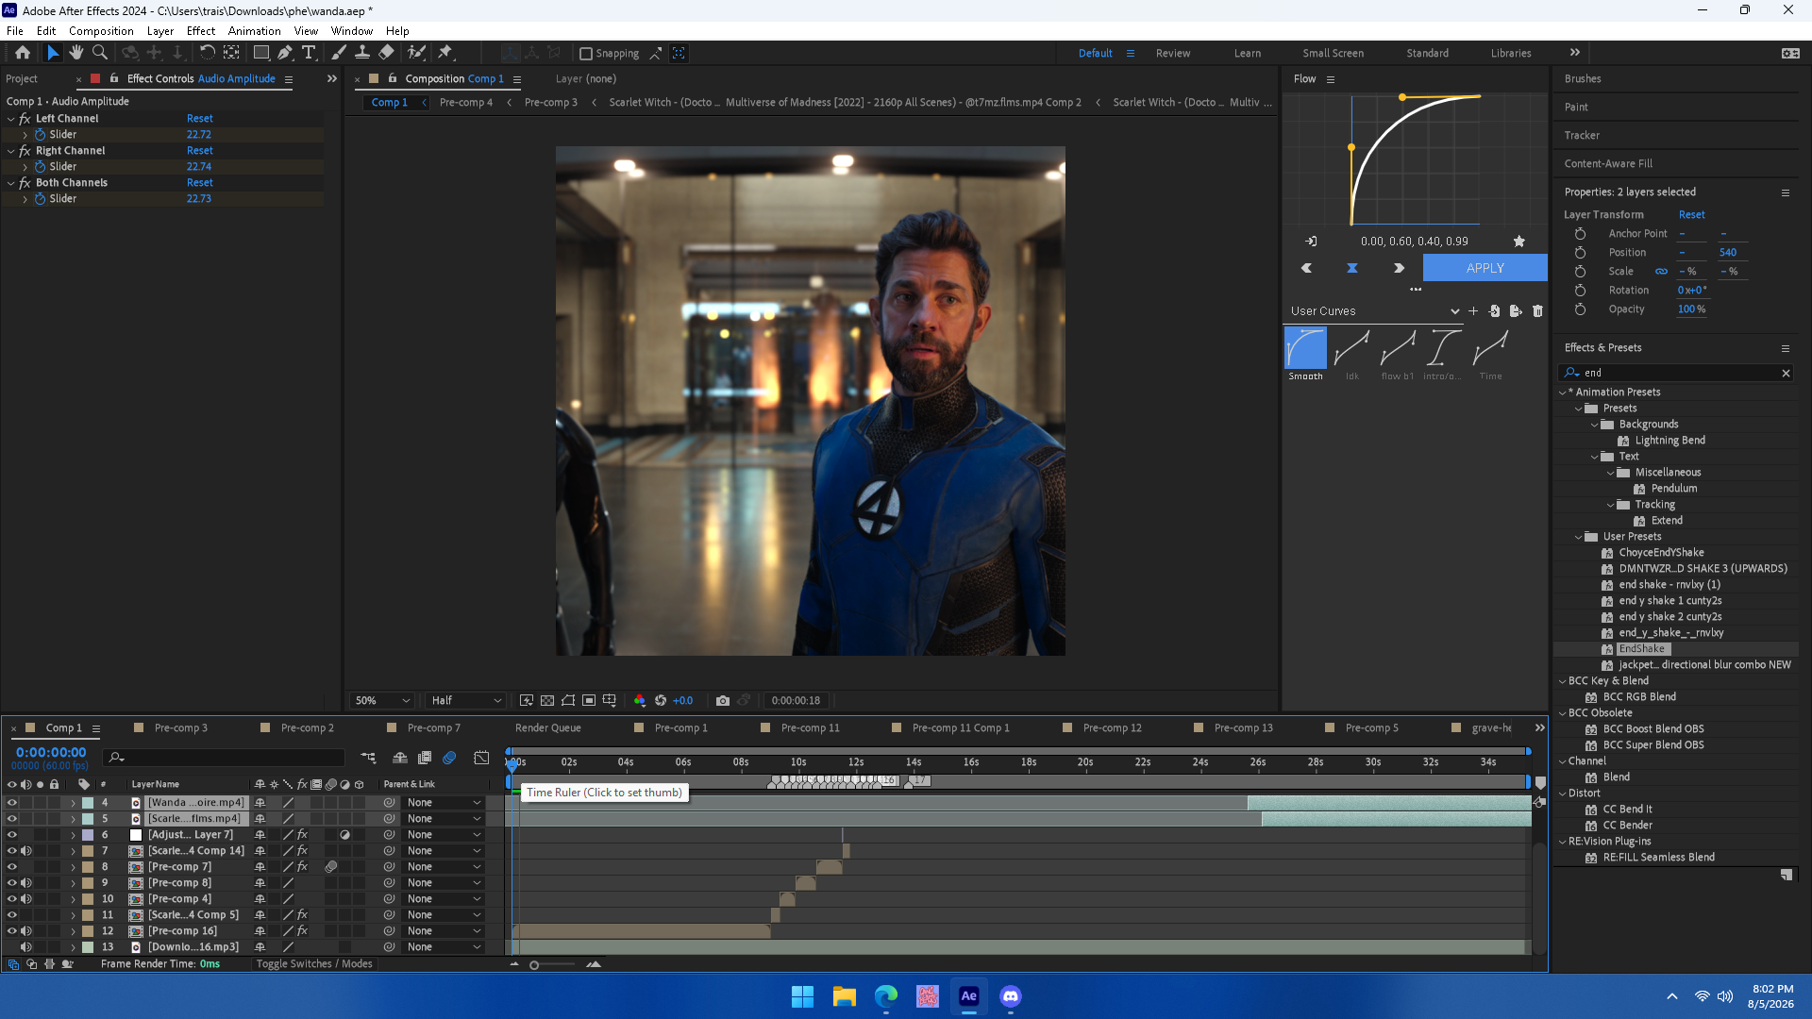
Task: Select the Rotation tool
Action: click(x=208, y=53)
